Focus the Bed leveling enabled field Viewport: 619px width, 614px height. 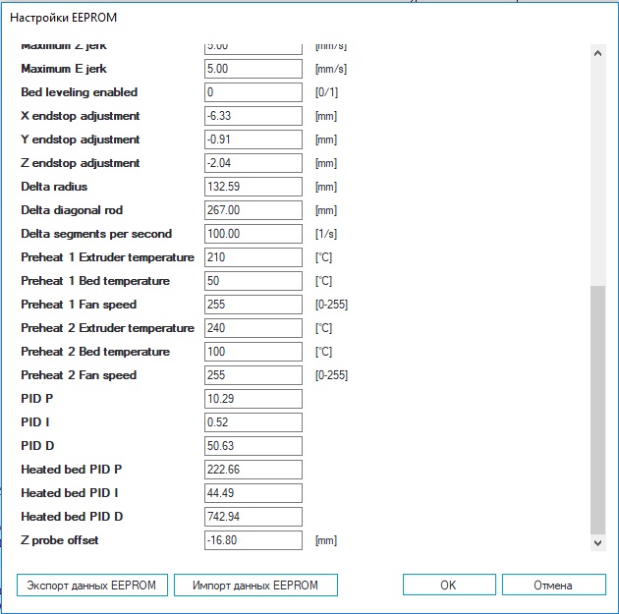(253, 92)
